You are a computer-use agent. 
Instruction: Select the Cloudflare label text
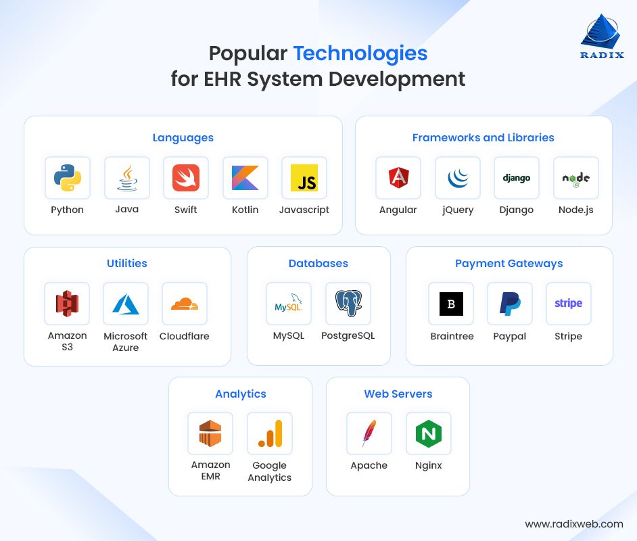point(185,336)
